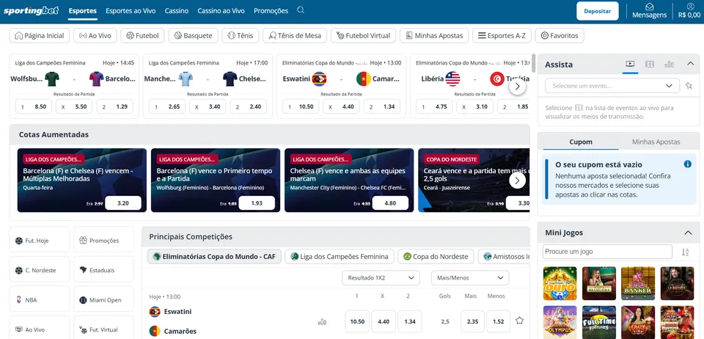This screenshot has width=704, height=339.
Task: Collapse the Mini Jogos panel
Action: coord(688,233)
